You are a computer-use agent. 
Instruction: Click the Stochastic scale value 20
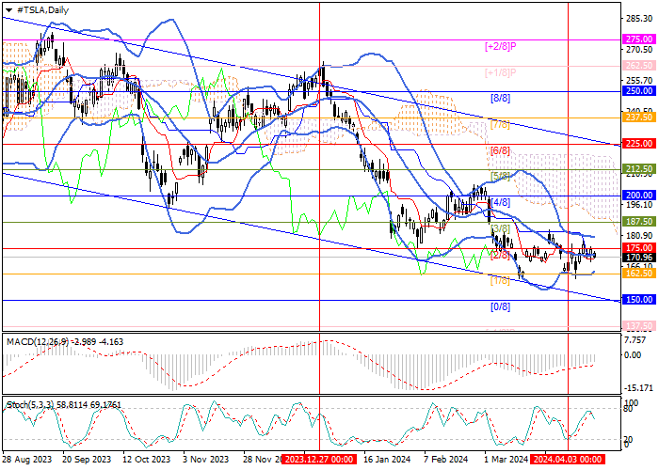[x=629, y=439]
